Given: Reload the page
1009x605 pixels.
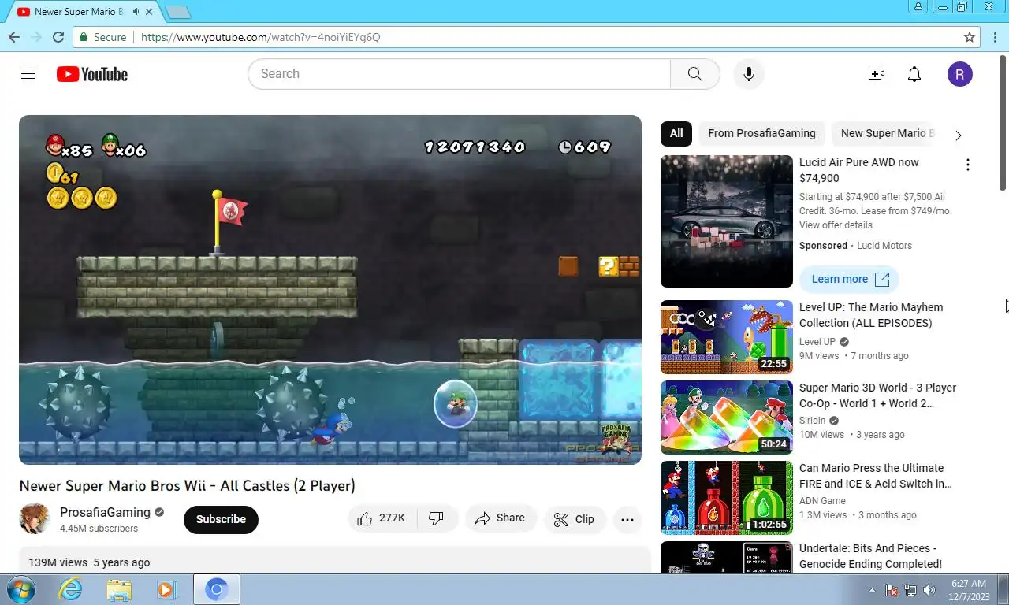Looking at the screenshot, I should click(58, 37).
